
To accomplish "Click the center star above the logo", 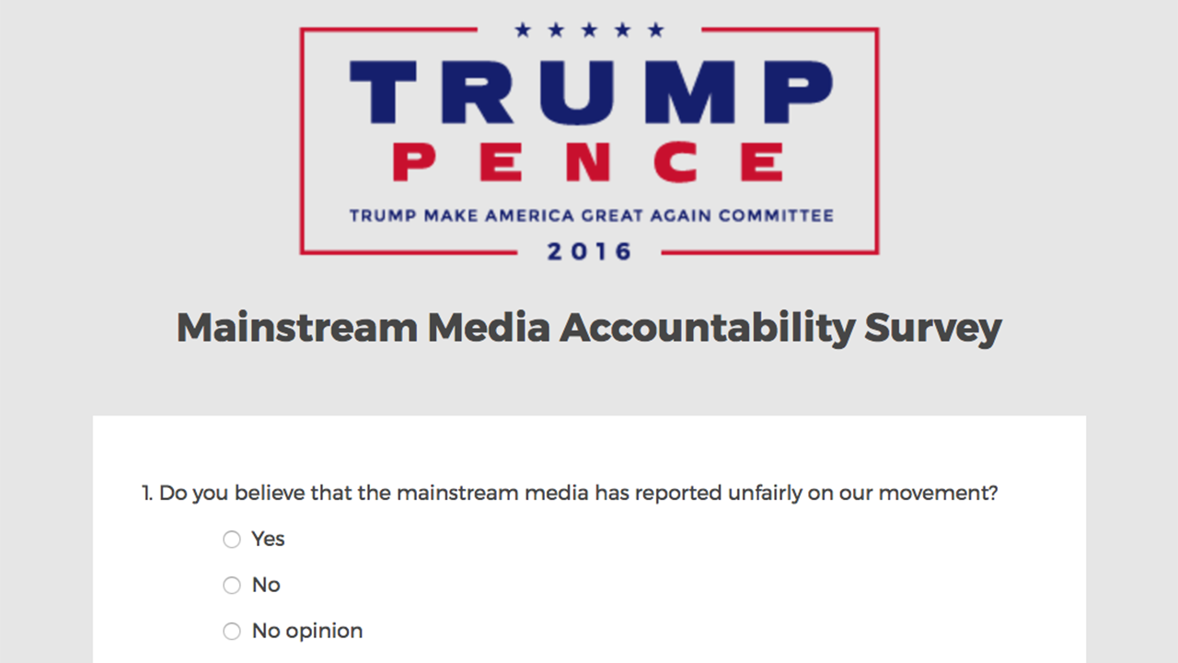I will pos(590,30).
